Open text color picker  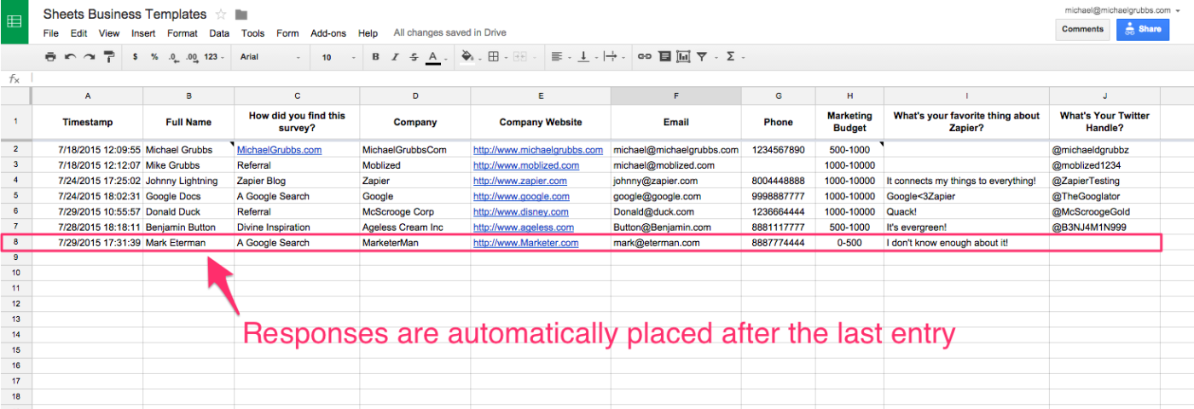coord(435,57)
